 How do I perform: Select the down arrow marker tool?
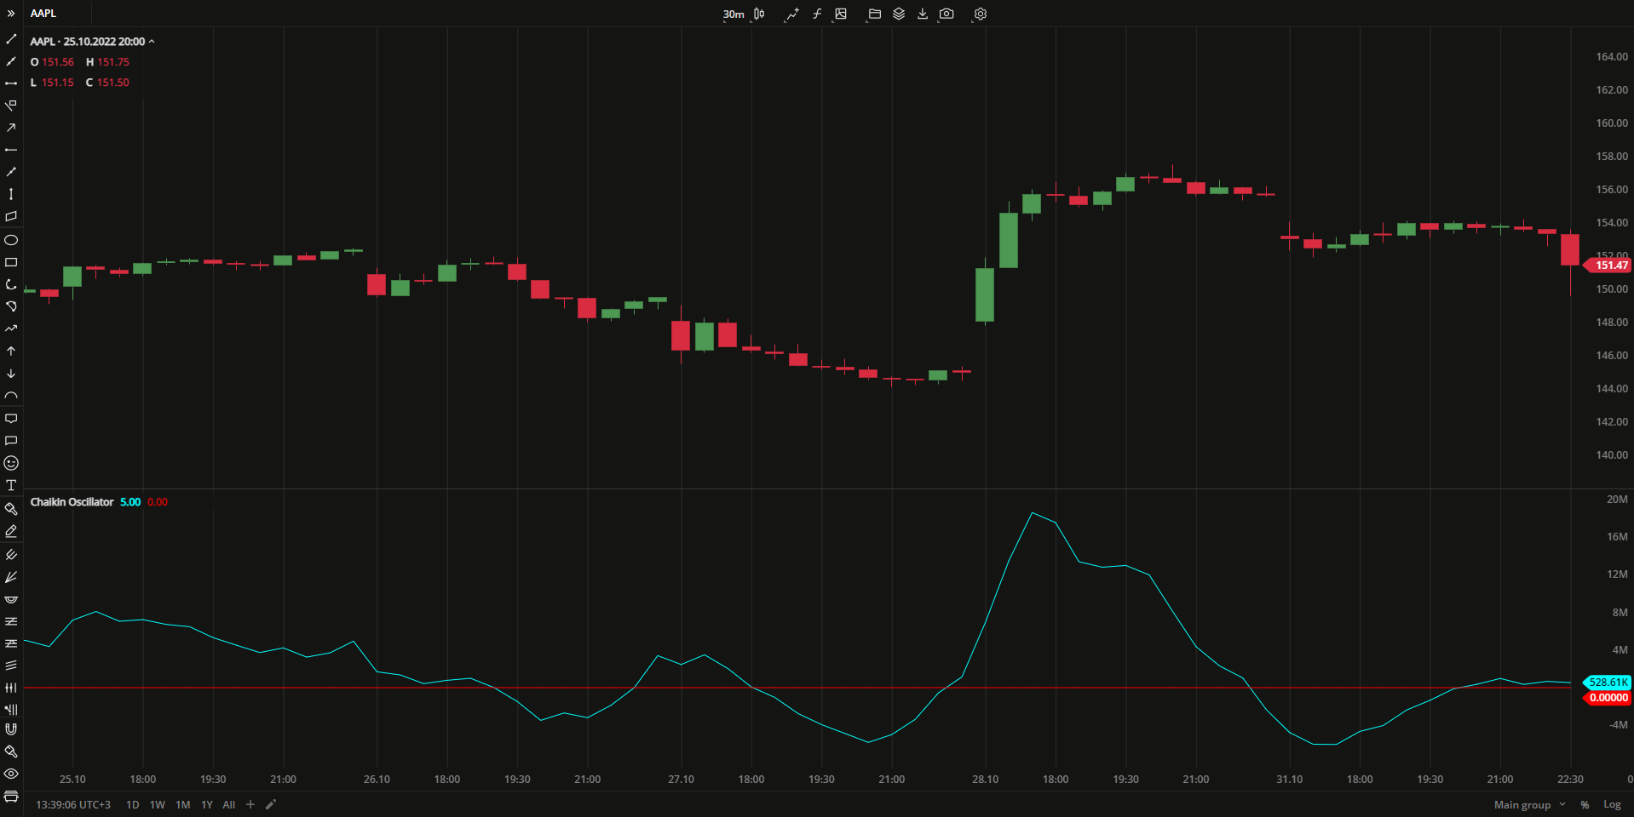11,374
